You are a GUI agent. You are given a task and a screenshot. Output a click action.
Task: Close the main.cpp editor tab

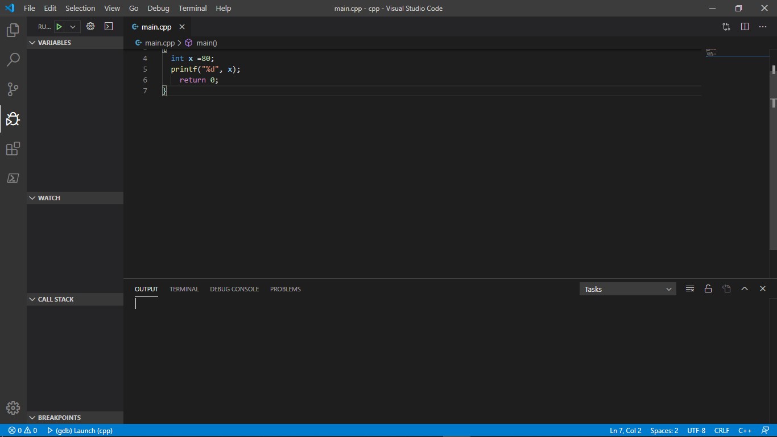[182, 27]
